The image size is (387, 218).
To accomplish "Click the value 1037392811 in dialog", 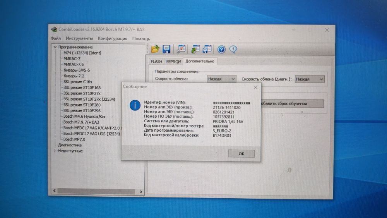I will tap(224, 117).
